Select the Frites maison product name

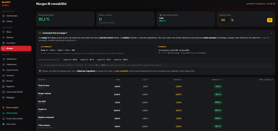click(44, 125)
